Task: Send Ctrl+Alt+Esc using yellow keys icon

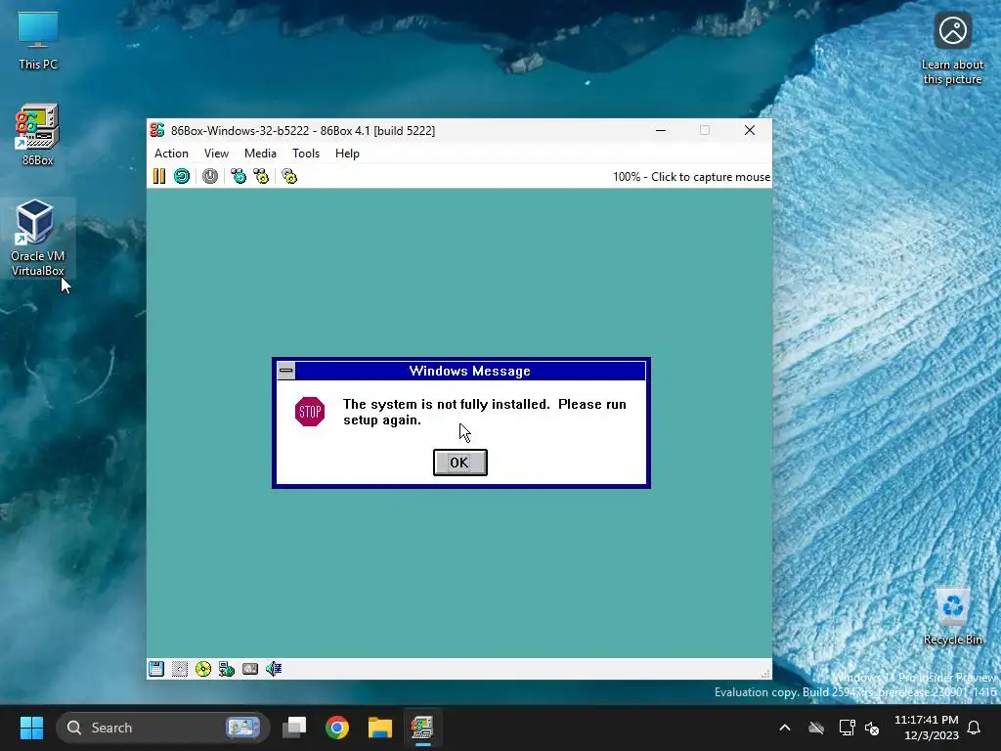Action: [261, 176]
